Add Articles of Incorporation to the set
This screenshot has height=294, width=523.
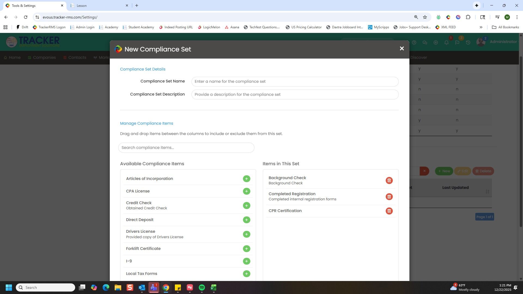coord(246,179)
